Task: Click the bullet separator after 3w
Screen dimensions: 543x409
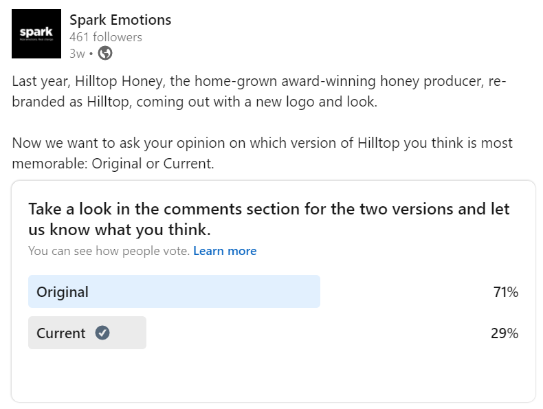Action: [91, 54]
